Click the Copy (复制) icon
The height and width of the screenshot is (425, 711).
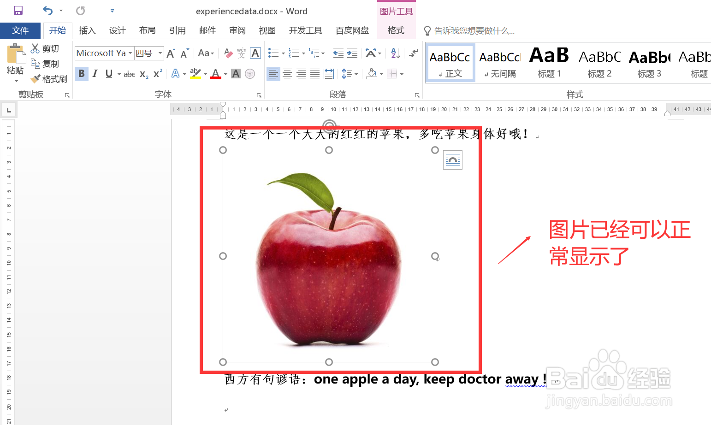point(35,64)
